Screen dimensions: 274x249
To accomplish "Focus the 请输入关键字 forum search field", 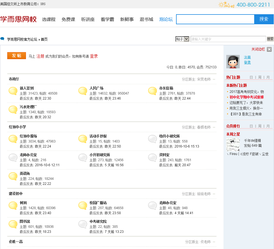I will [x=228, y=39].
